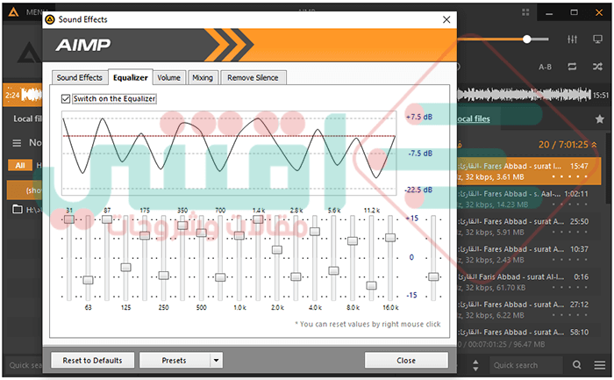The height and width of the screenshot is (380, 614).
Task: Click the monitor icon in AIMP top-right
Action: (x=597, y=39)
